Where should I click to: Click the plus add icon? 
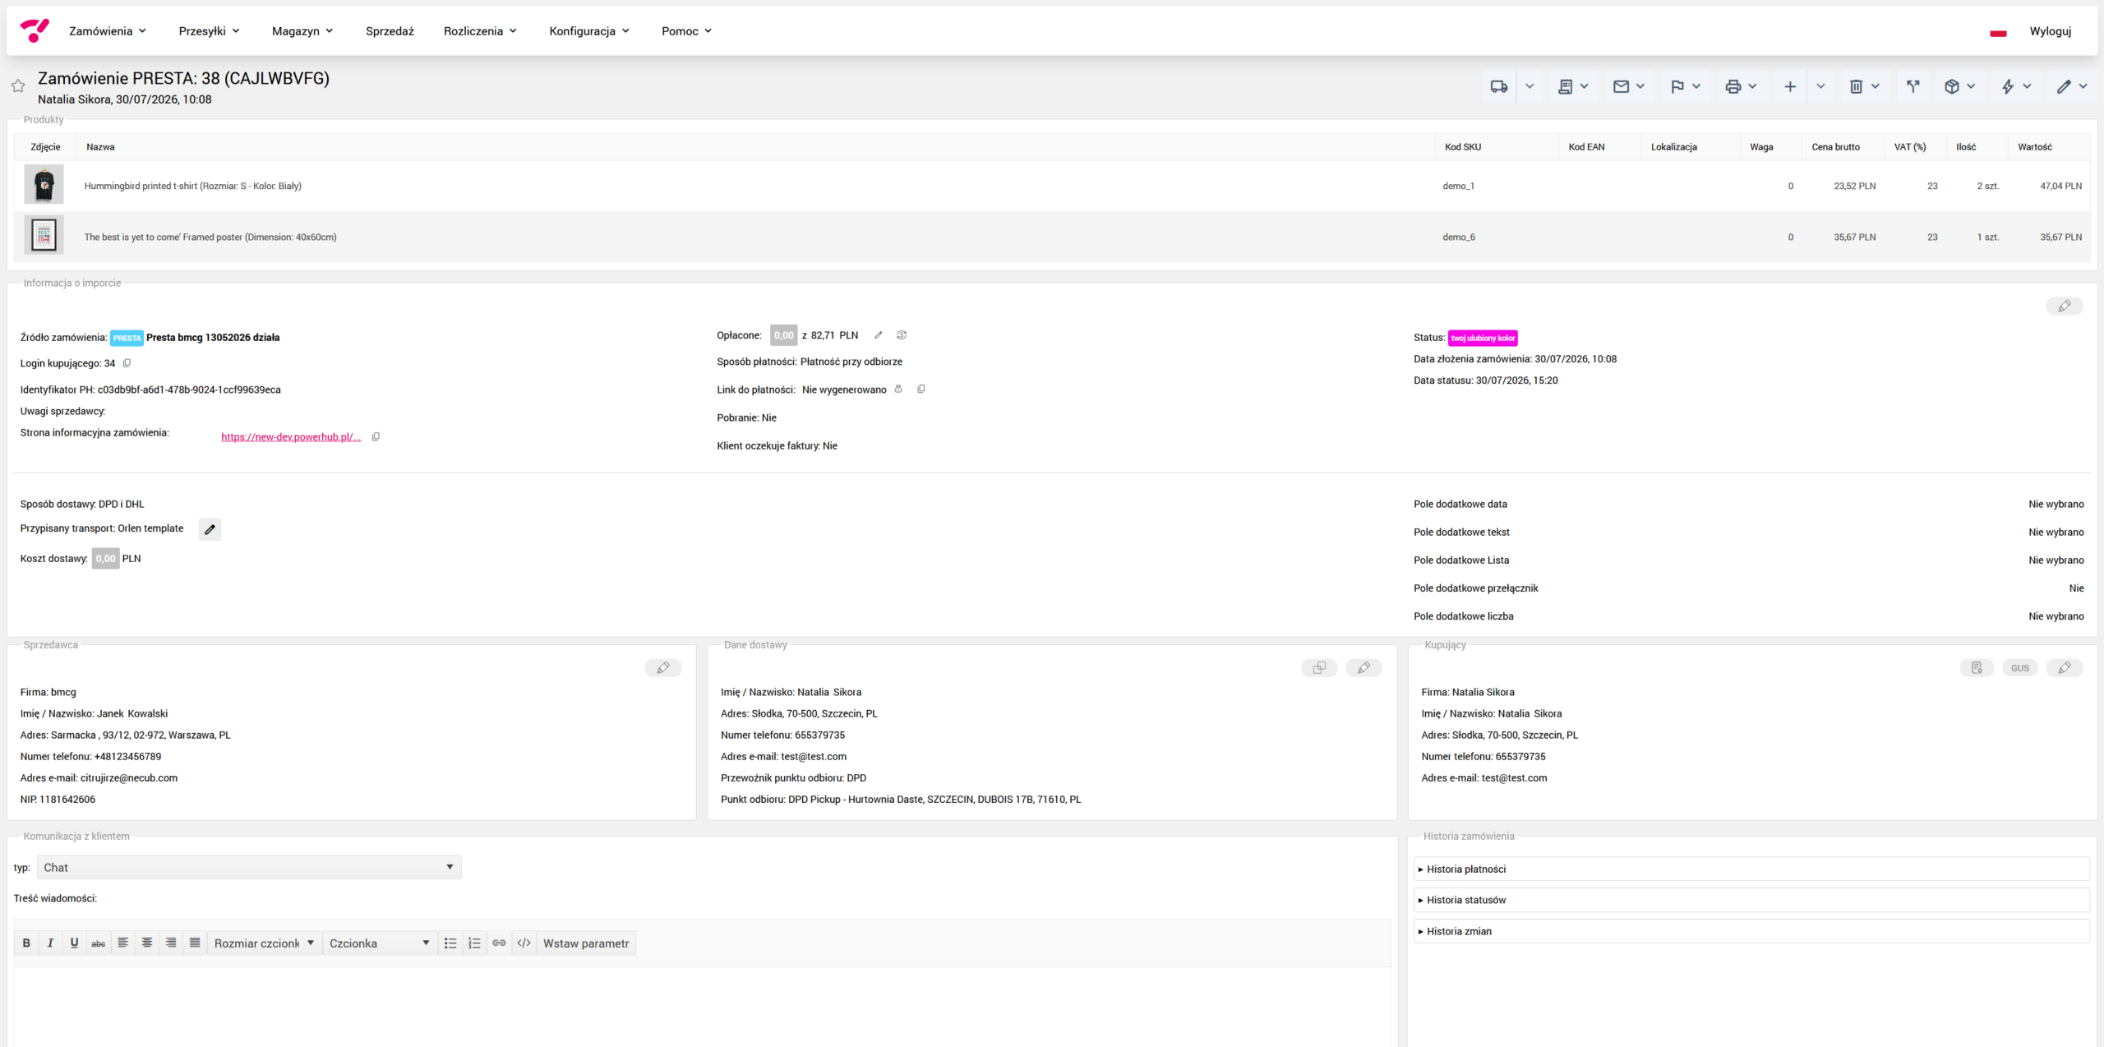[x=1789, y=86]
